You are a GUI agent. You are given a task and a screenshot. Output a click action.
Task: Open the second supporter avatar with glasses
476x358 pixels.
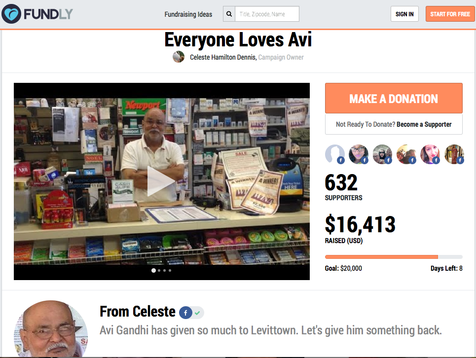tap(359, 154)
